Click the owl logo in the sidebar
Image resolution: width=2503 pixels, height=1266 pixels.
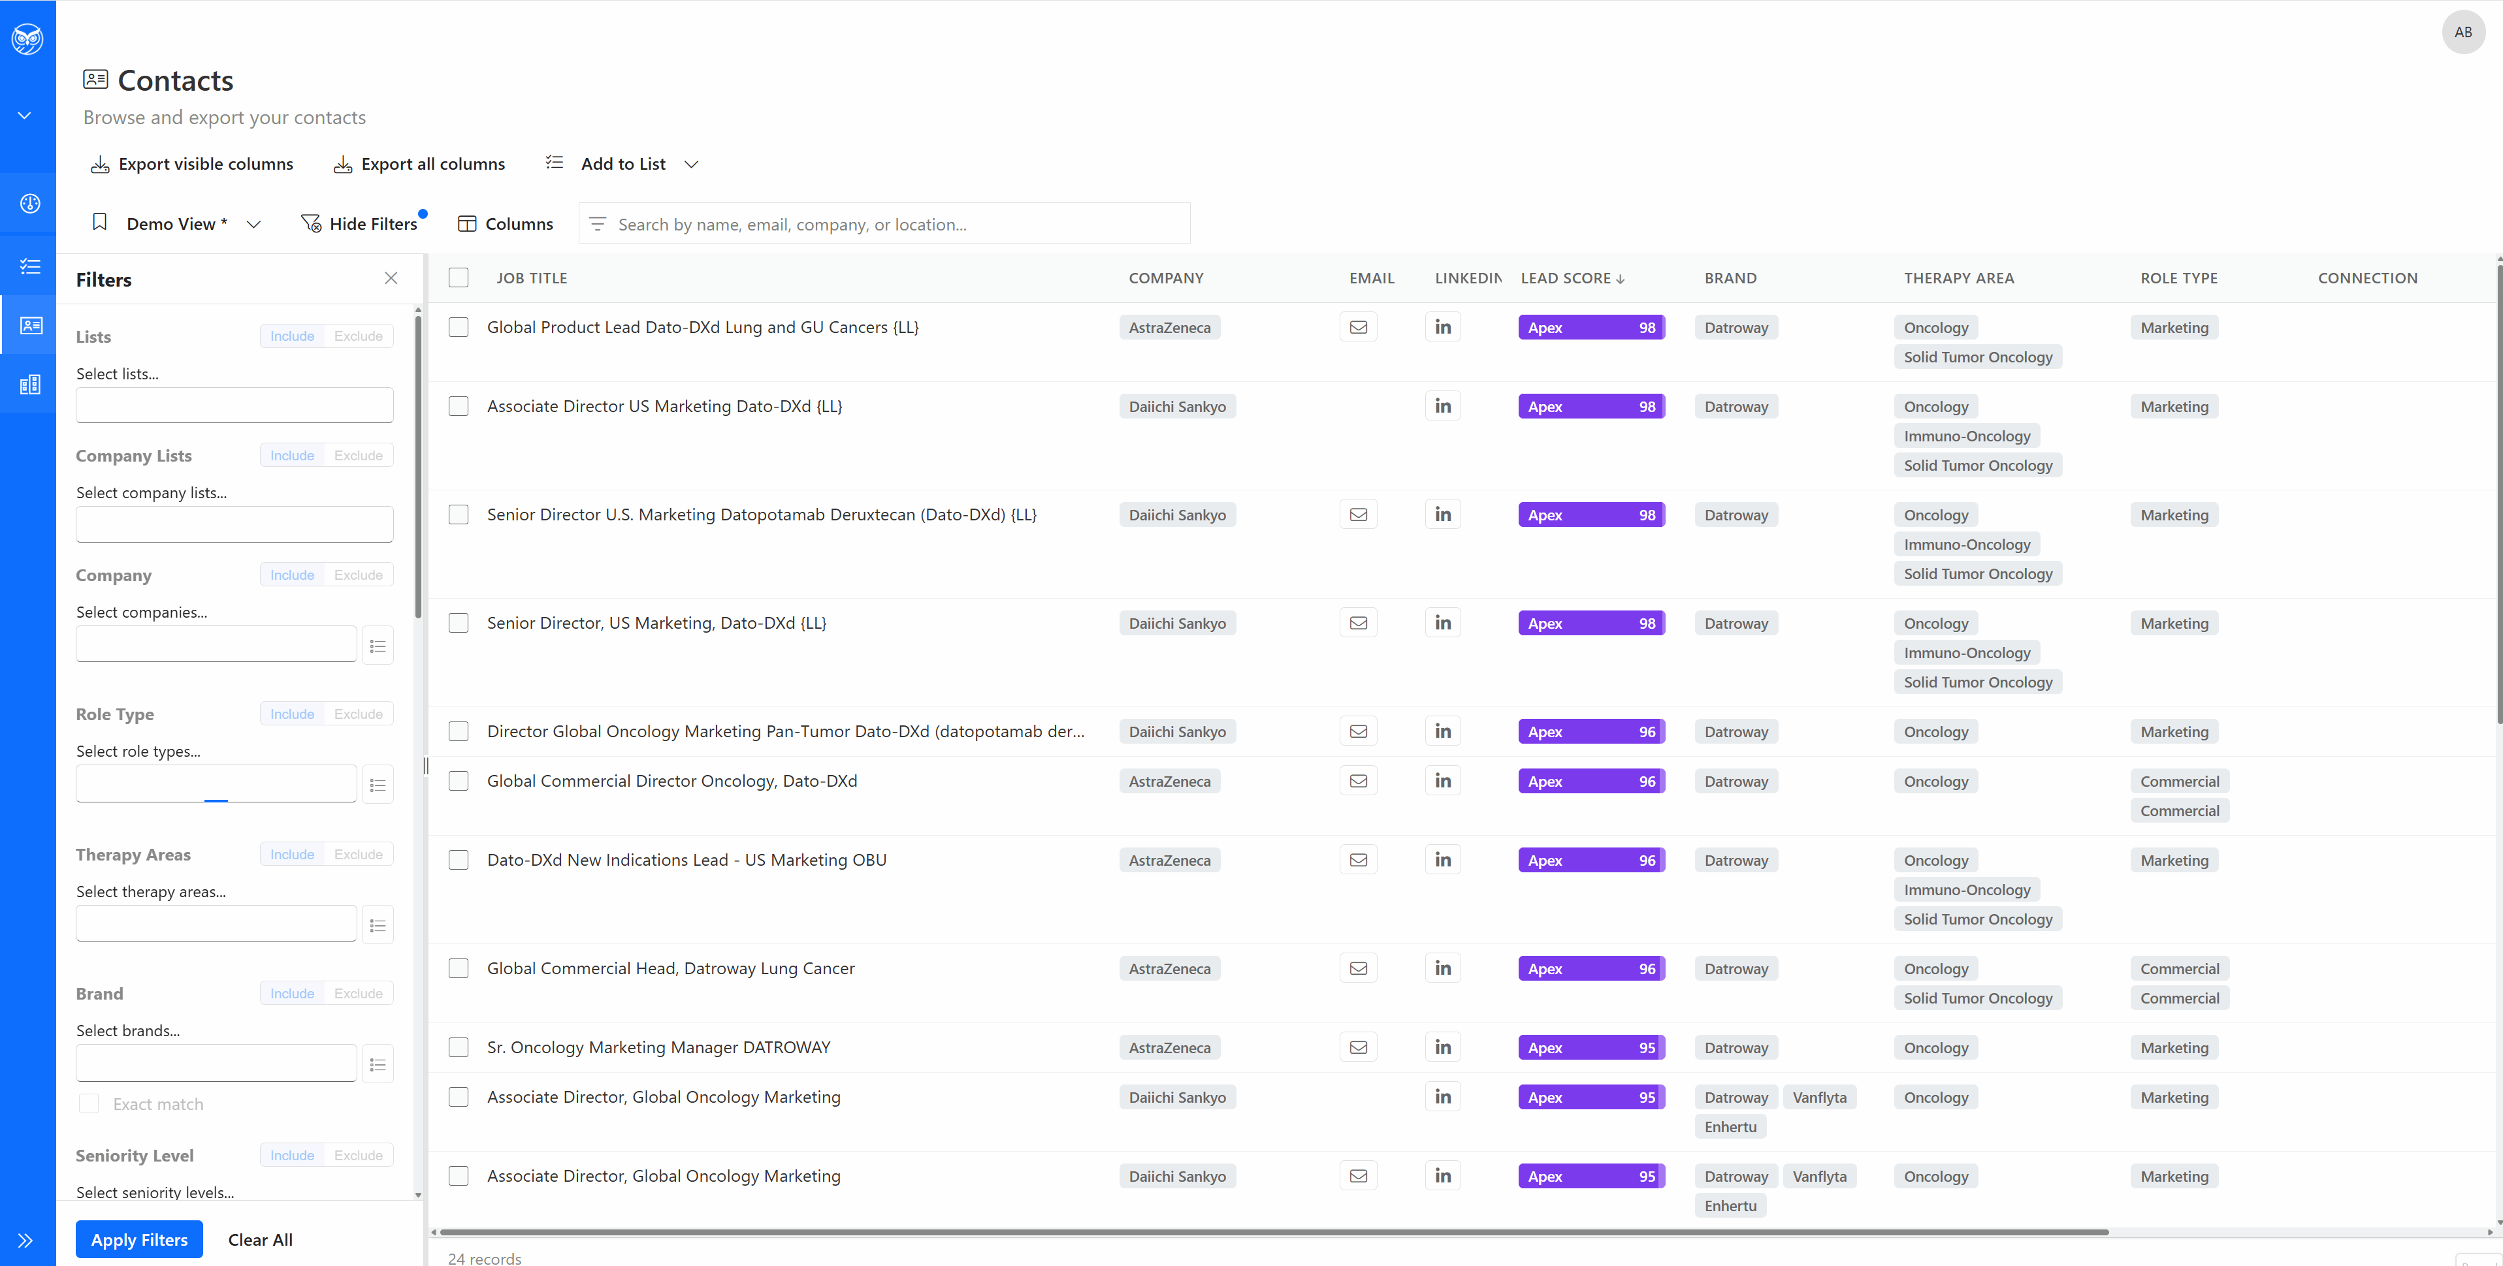[27, 39]
